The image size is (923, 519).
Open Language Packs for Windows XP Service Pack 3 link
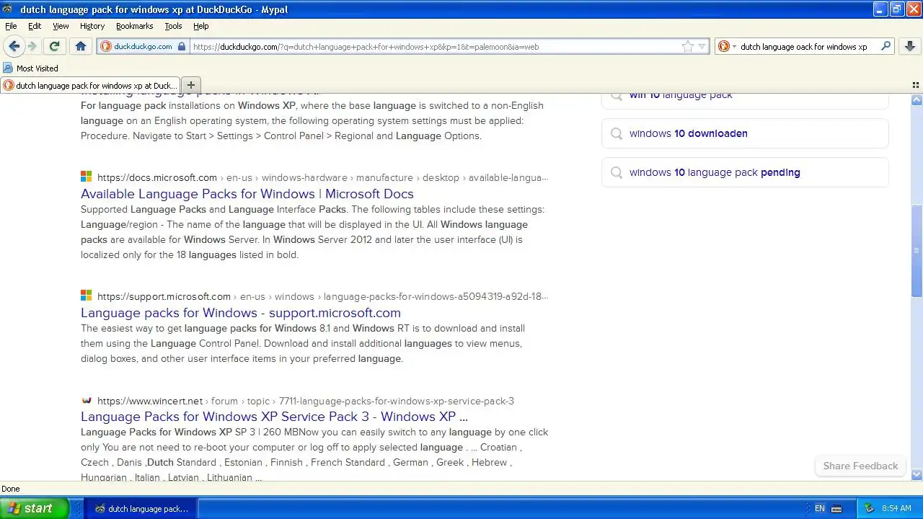point(275,417)
